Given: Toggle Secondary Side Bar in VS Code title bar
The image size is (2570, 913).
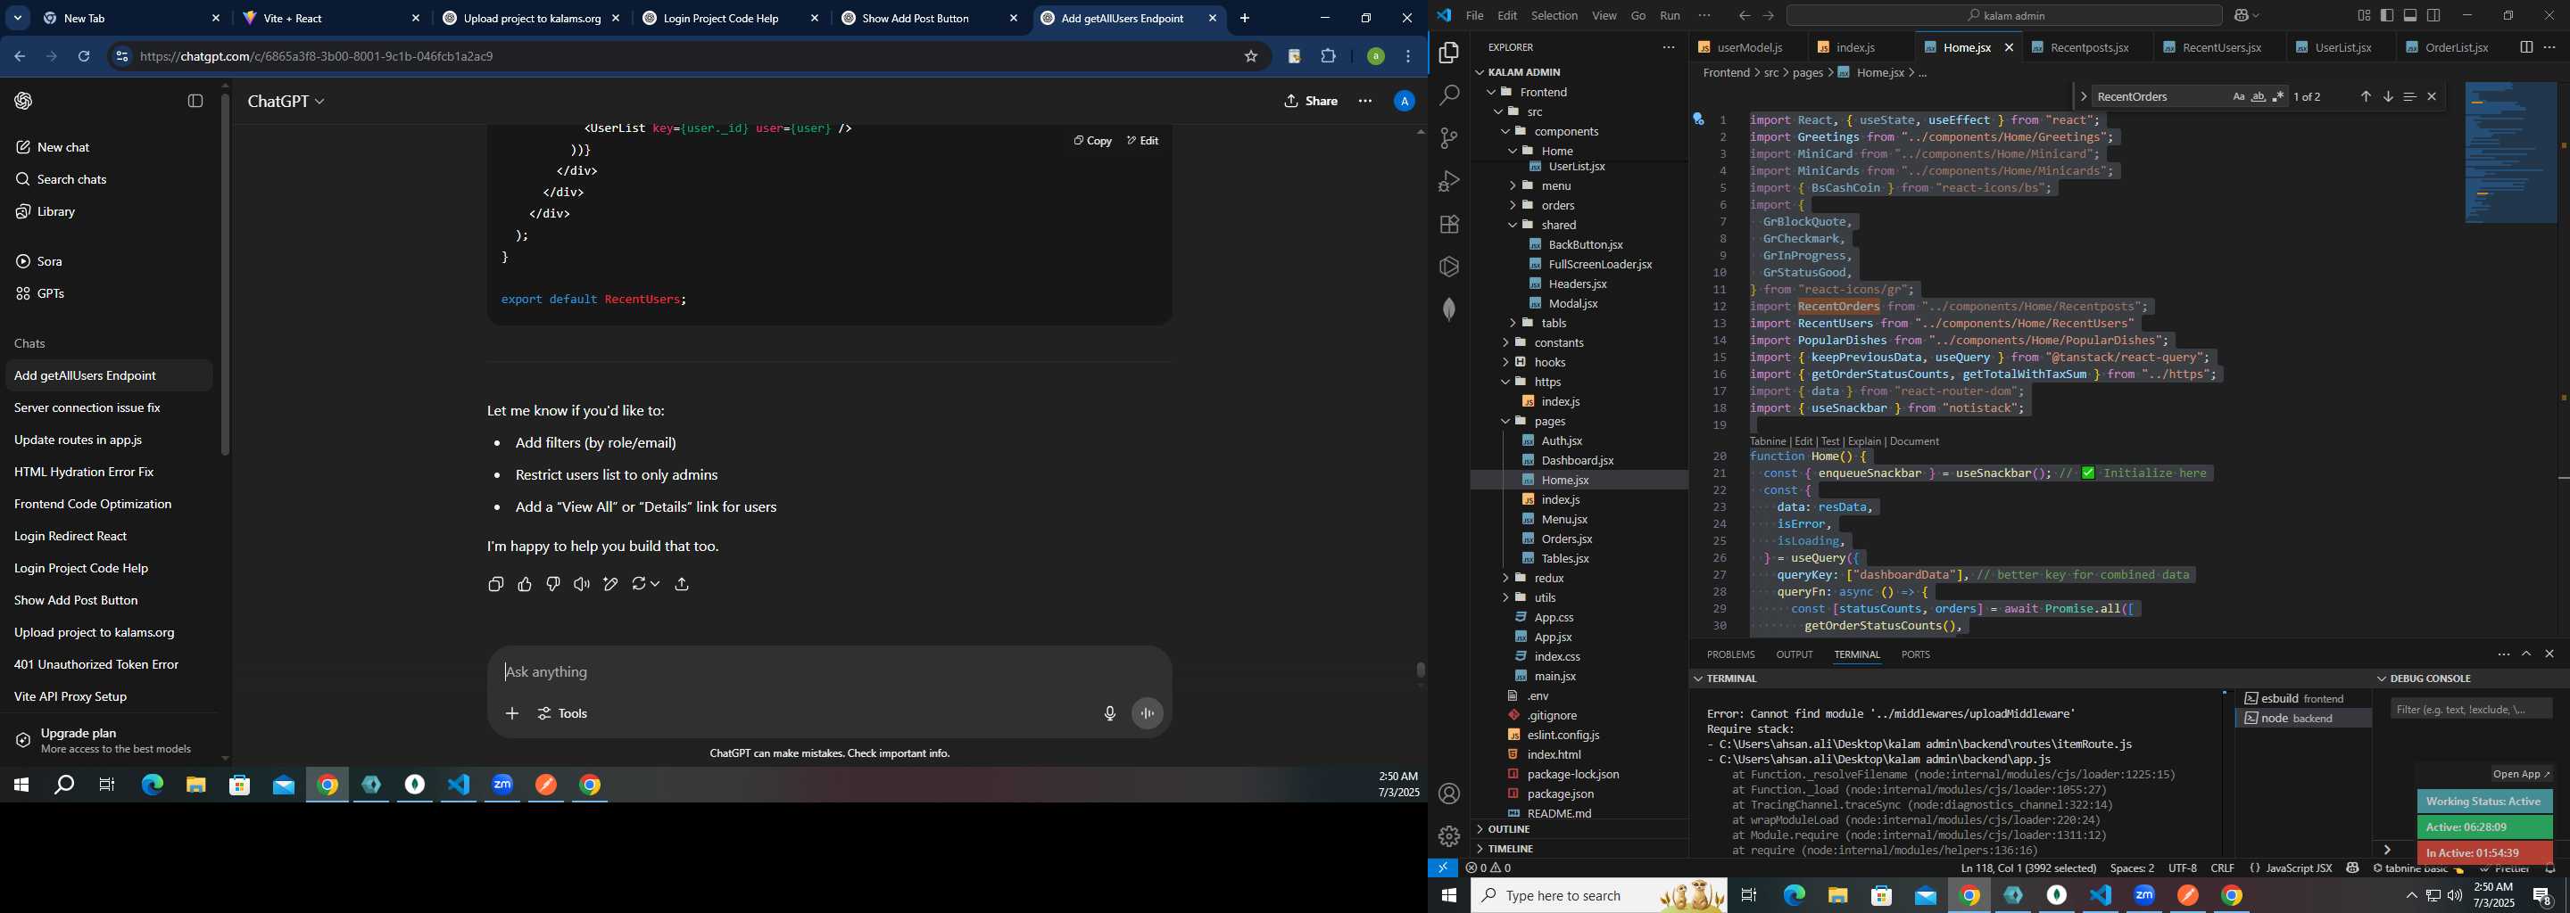Looking at the screenshot, I should click(2433, 16).
